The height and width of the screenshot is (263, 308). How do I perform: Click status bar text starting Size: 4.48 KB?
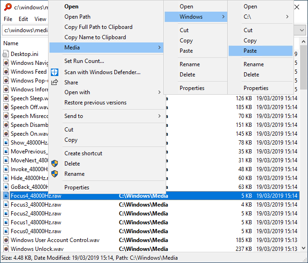pyautogui.click(x=90, y=258)
